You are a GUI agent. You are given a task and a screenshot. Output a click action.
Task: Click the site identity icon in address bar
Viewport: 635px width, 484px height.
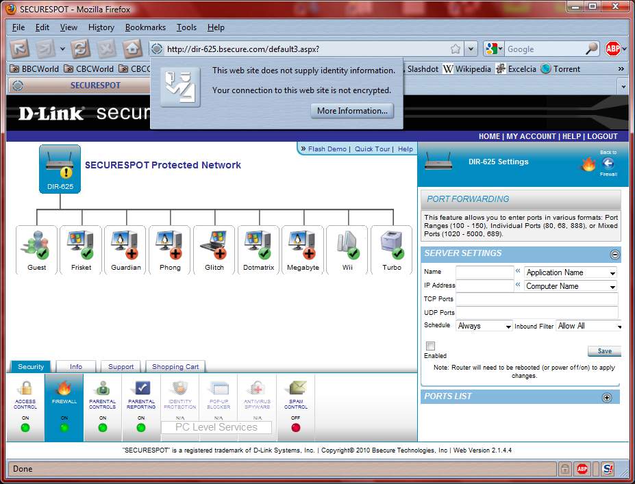[x=157, y=49]
